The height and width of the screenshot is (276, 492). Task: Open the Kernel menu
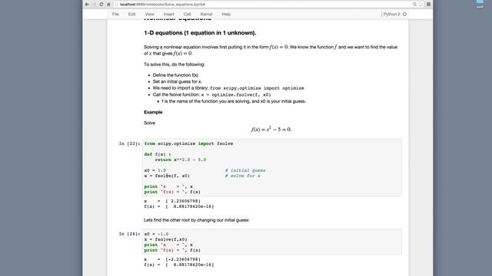point(206,14)
